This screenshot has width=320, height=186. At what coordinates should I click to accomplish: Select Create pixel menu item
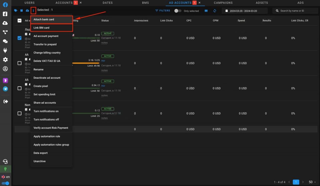[x=52, y=86]
